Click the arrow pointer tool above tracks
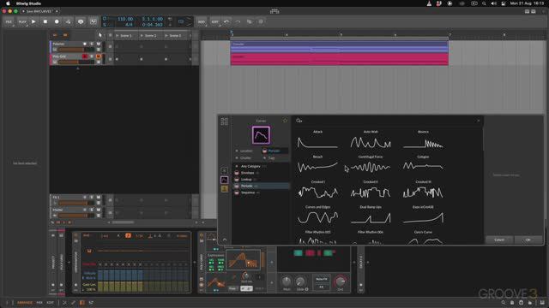Viewport: 549px width, 308px height. (100, 35)
